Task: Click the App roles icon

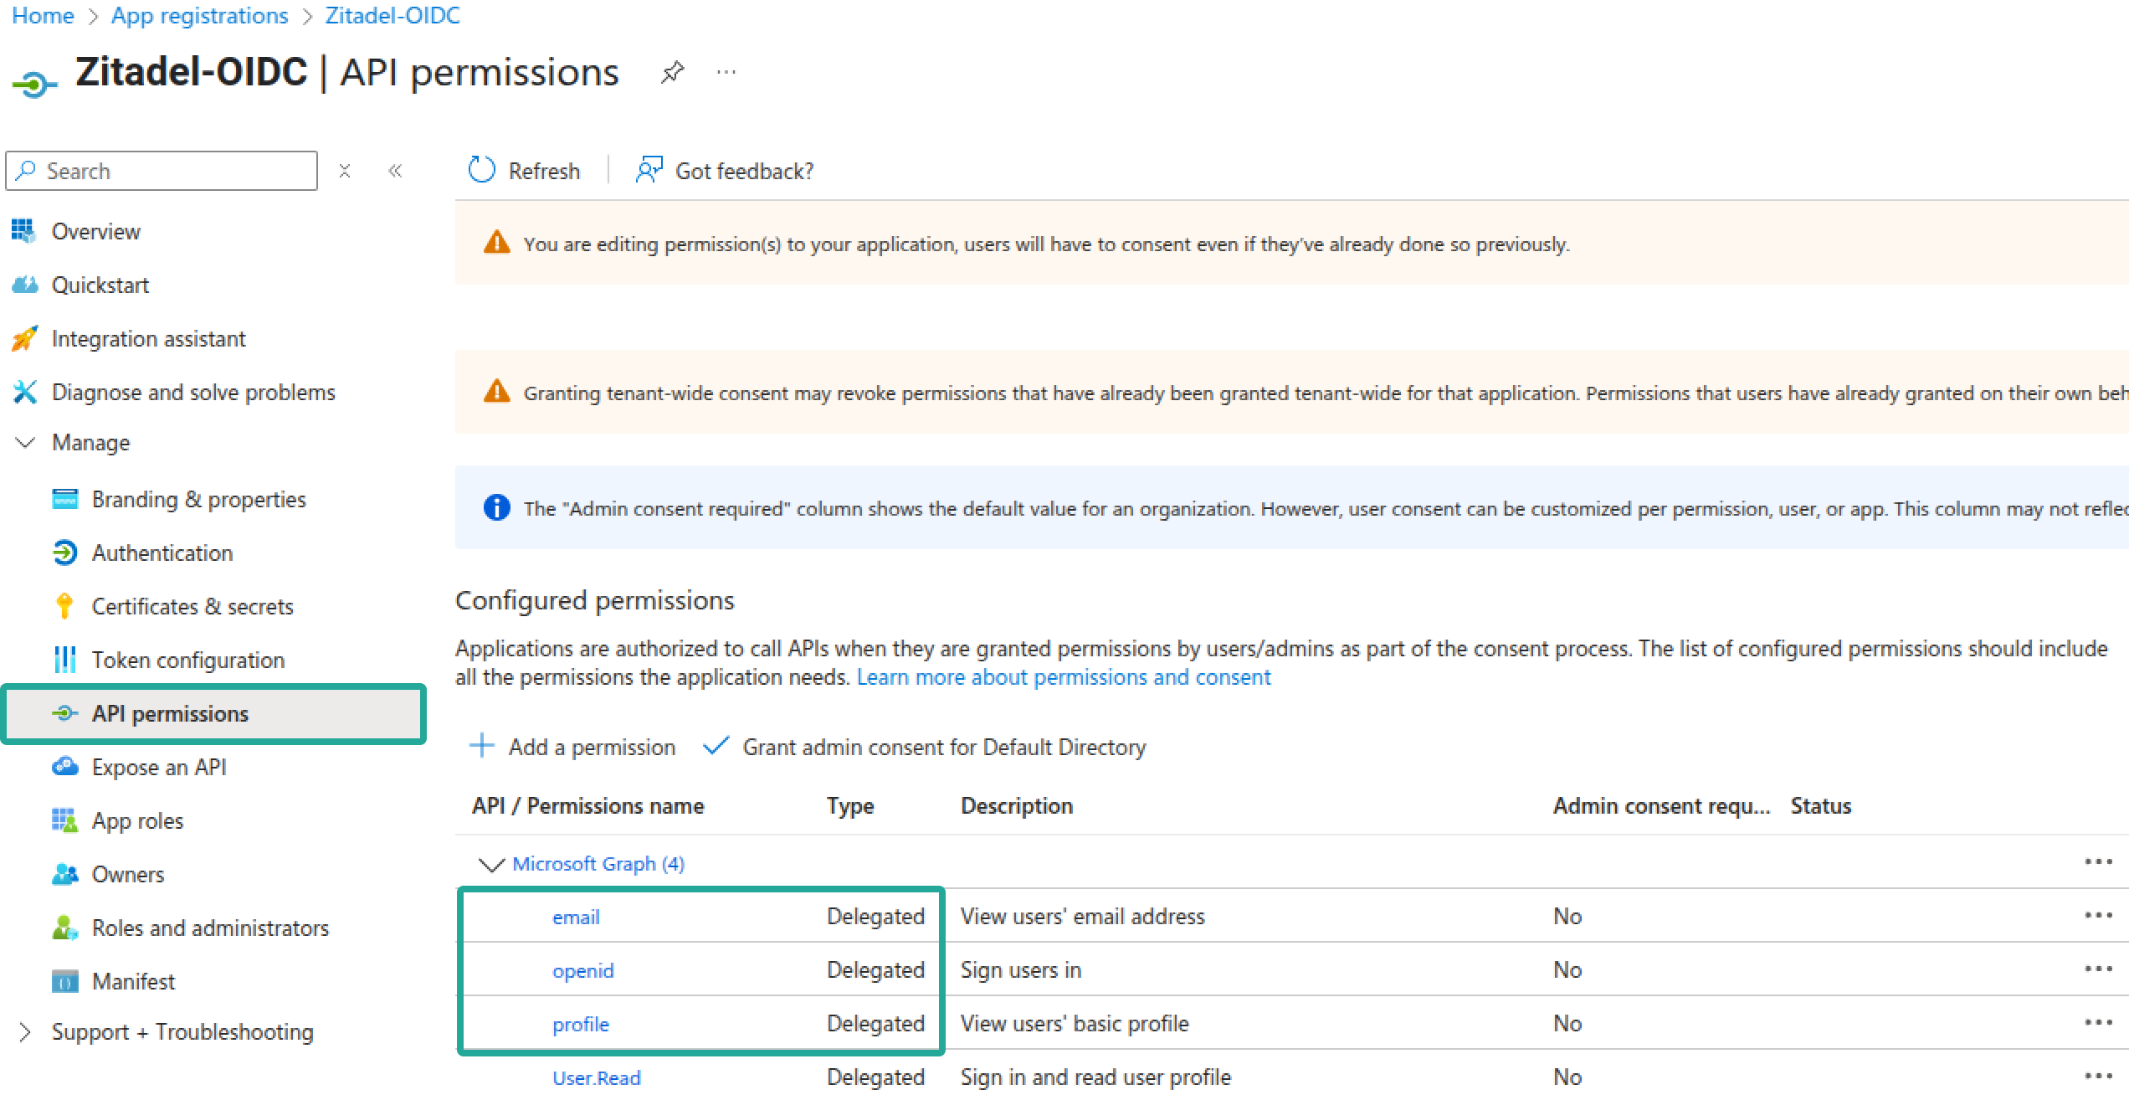Action: point(64,820)
